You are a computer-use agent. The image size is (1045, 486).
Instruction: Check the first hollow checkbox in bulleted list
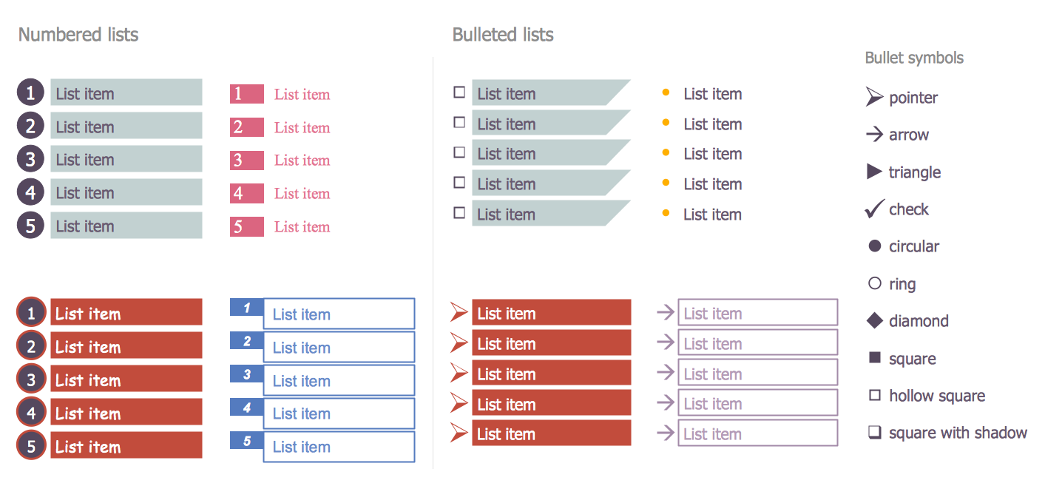point(459,92)
